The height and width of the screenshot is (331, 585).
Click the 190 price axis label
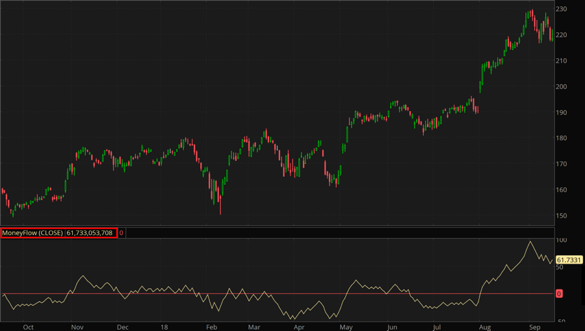pos(562,112)
